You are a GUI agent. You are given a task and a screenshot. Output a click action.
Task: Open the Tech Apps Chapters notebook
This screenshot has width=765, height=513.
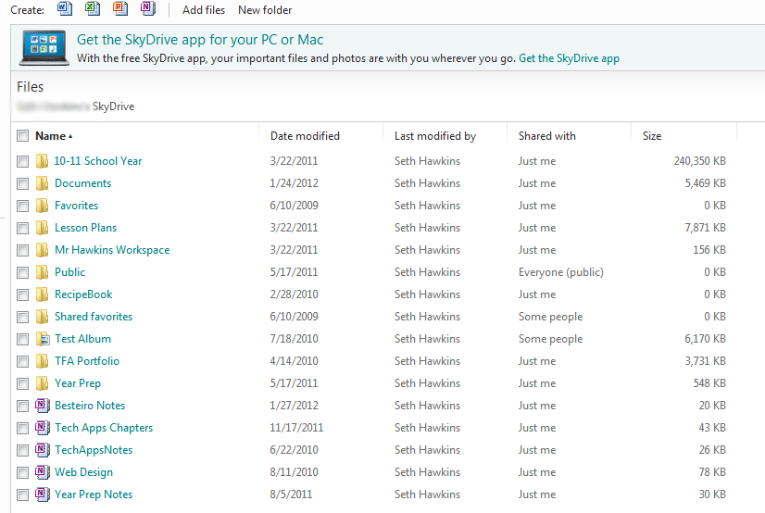[104, 428]
